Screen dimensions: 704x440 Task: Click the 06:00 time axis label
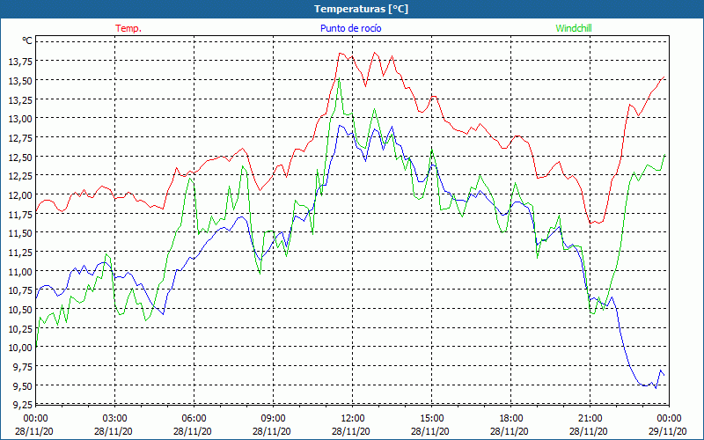[x=194, y=419]
